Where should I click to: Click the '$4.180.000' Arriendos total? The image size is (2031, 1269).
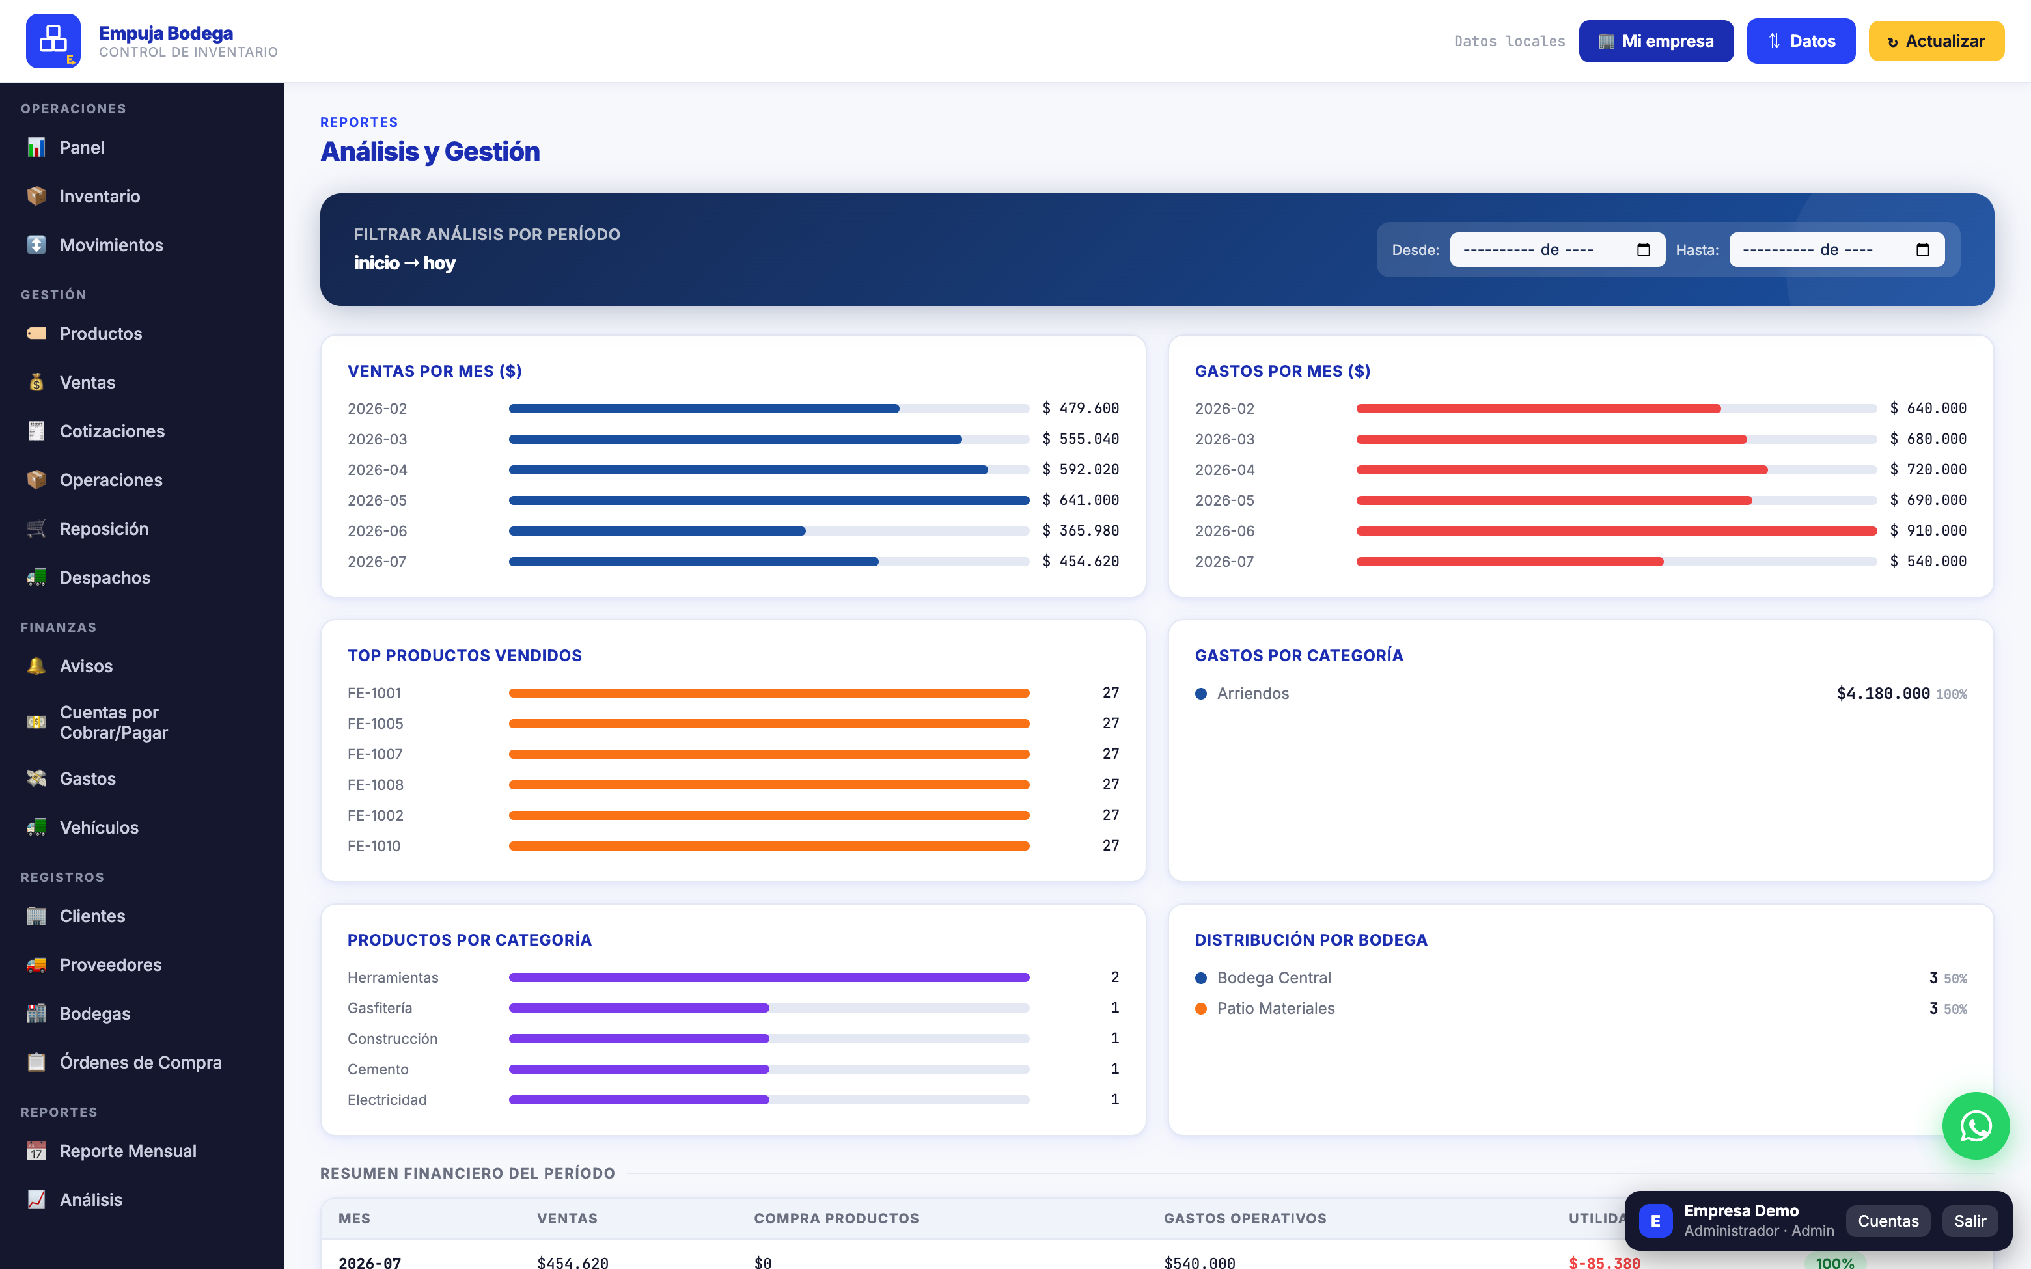coord(1883,693)
